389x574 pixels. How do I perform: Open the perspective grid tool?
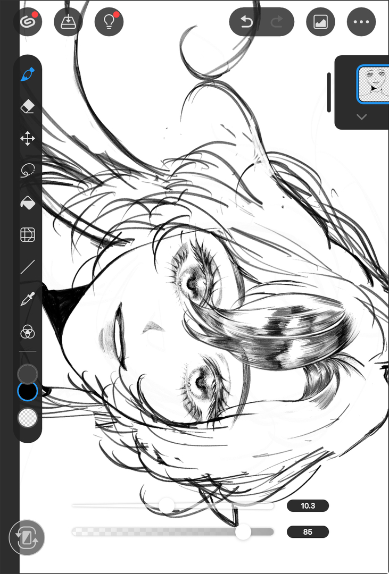(28, 234)
